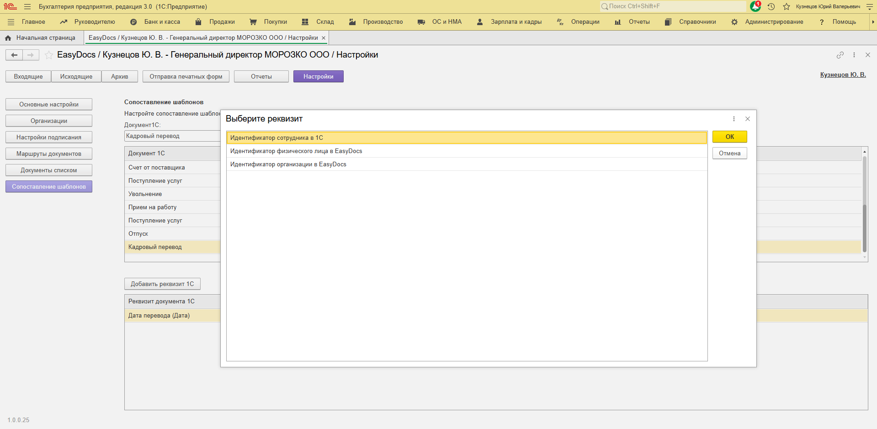The width and height of the screenshot is (877, 429).
Task: Switch to the Входящие tab
Action: (x=28, y=76)
